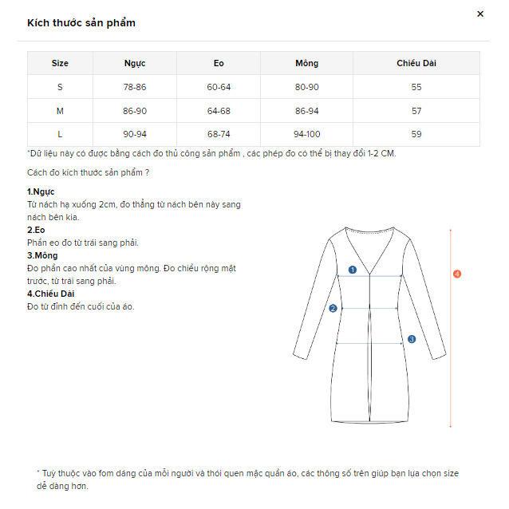The width and height of the screenshot is (509, 509).
Task: Click size L row label
Action: click(x=60, y=134)
